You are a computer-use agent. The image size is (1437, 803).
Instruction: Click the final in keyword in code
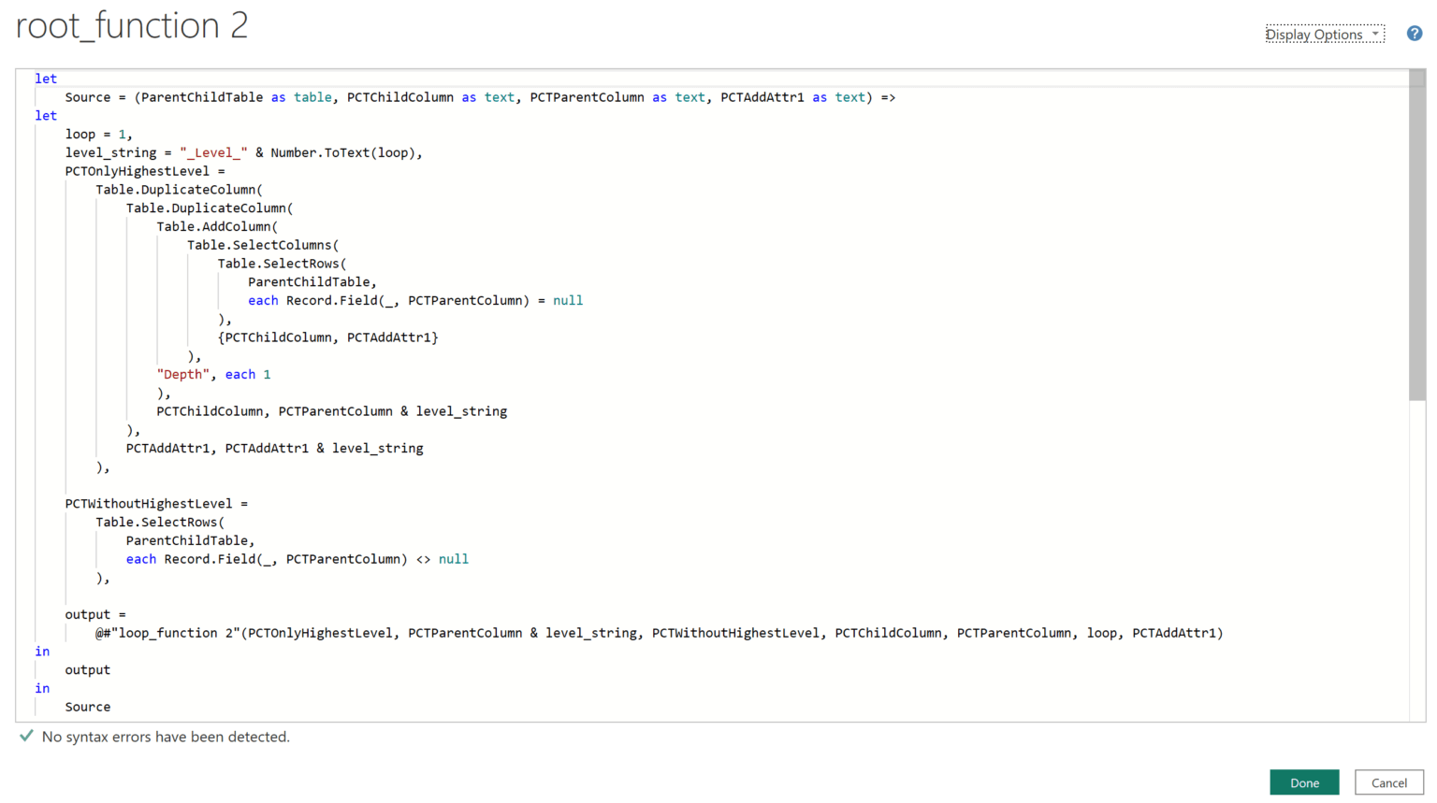pyautogui.click(x=42, y=688)
